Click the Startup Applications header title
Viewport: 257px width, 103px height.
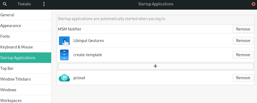pos(156,4)
